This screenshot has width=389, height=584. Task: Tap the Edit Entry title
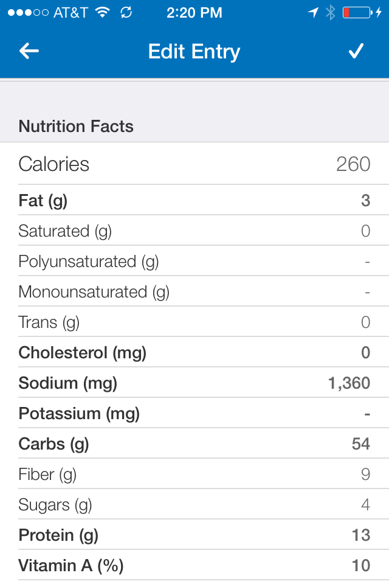tap(194, 52)
